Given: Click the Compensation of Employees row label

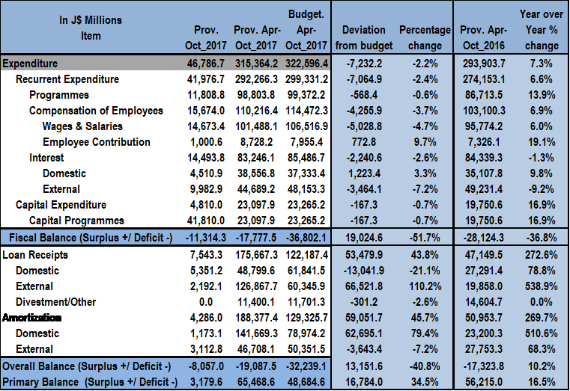Looking at the screenshot, I should point(96,111).
